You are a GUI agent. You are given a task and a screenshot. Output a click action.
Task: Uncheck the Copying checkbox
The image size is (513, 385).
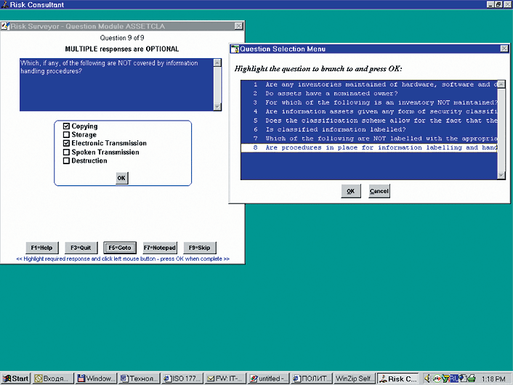tap(67, 126)
